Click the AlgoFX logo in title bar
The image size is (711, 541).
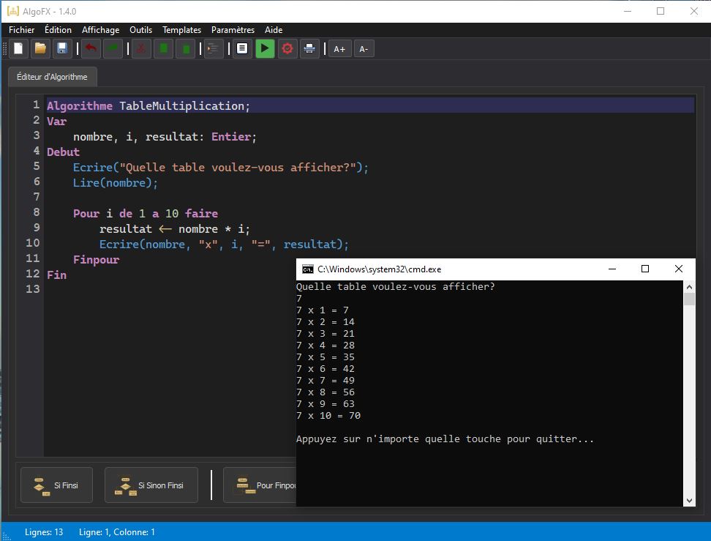point(13,11)
